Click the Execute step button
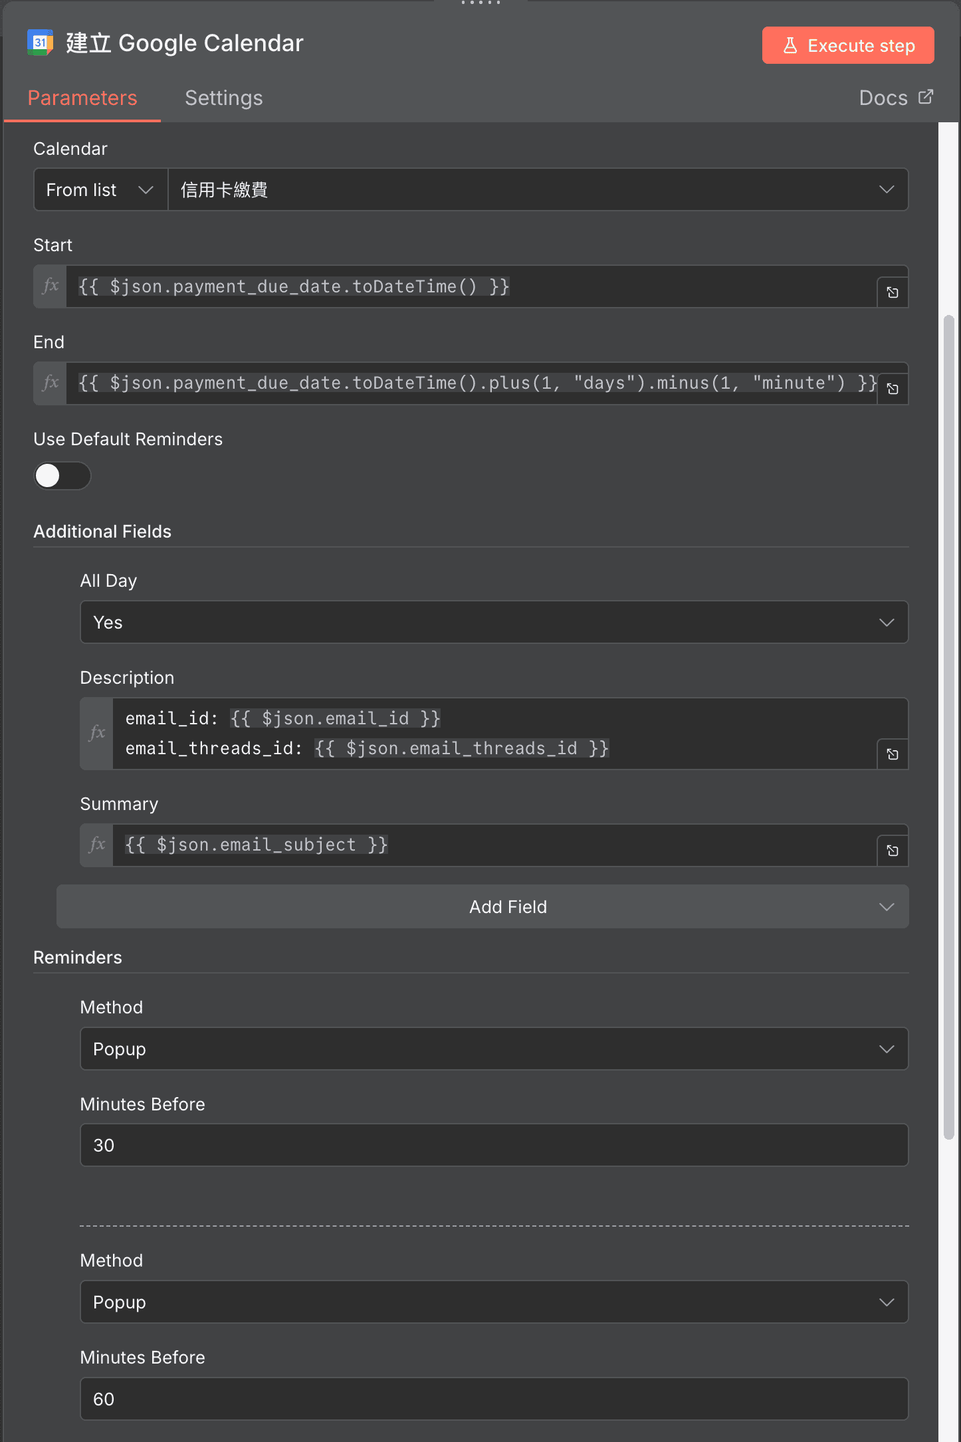This screenshot has width=961, height=1442. pyautogui.click(x=848, y=45)
